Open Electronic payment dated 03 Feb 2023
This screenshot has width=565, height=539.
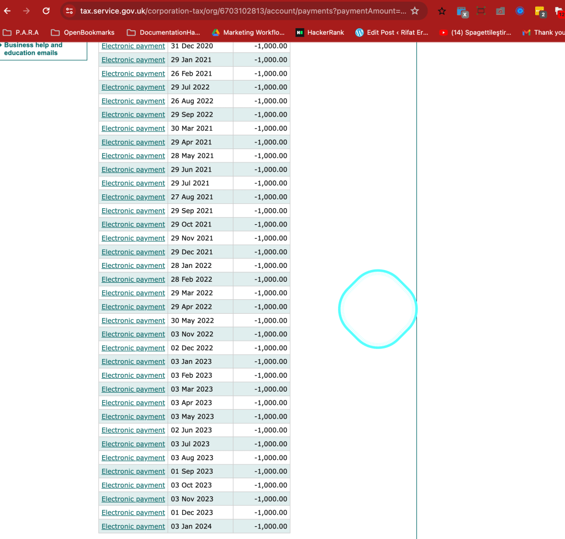[133, 376]
